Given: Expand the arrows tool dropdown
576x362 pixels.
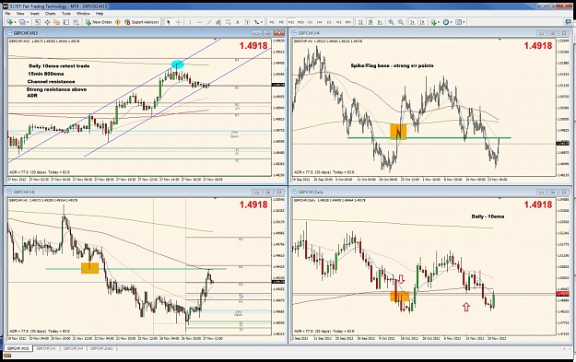Looking at the screenshot, I should pos(262,22).
